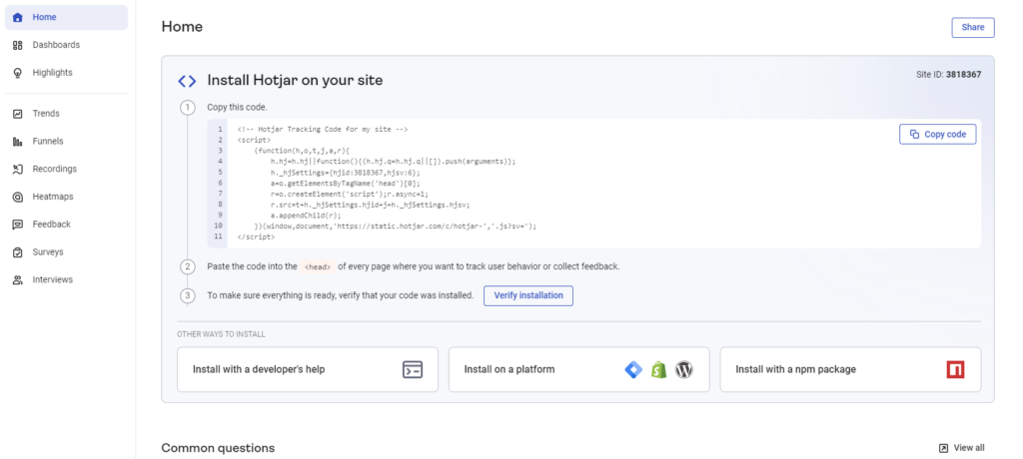Click the Shopify logo icon
This screenshot has width=1023, height=459.
pyautogui.click(x=659, y=369)
